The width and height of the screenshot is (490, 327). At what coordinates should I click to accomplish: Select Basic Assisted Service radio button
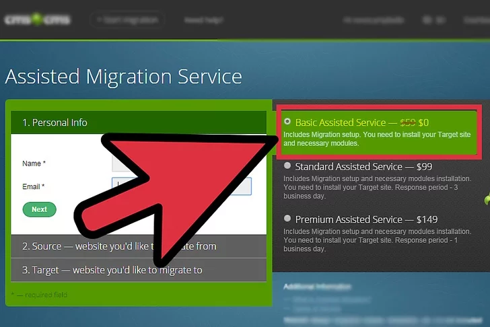point(288,122)
